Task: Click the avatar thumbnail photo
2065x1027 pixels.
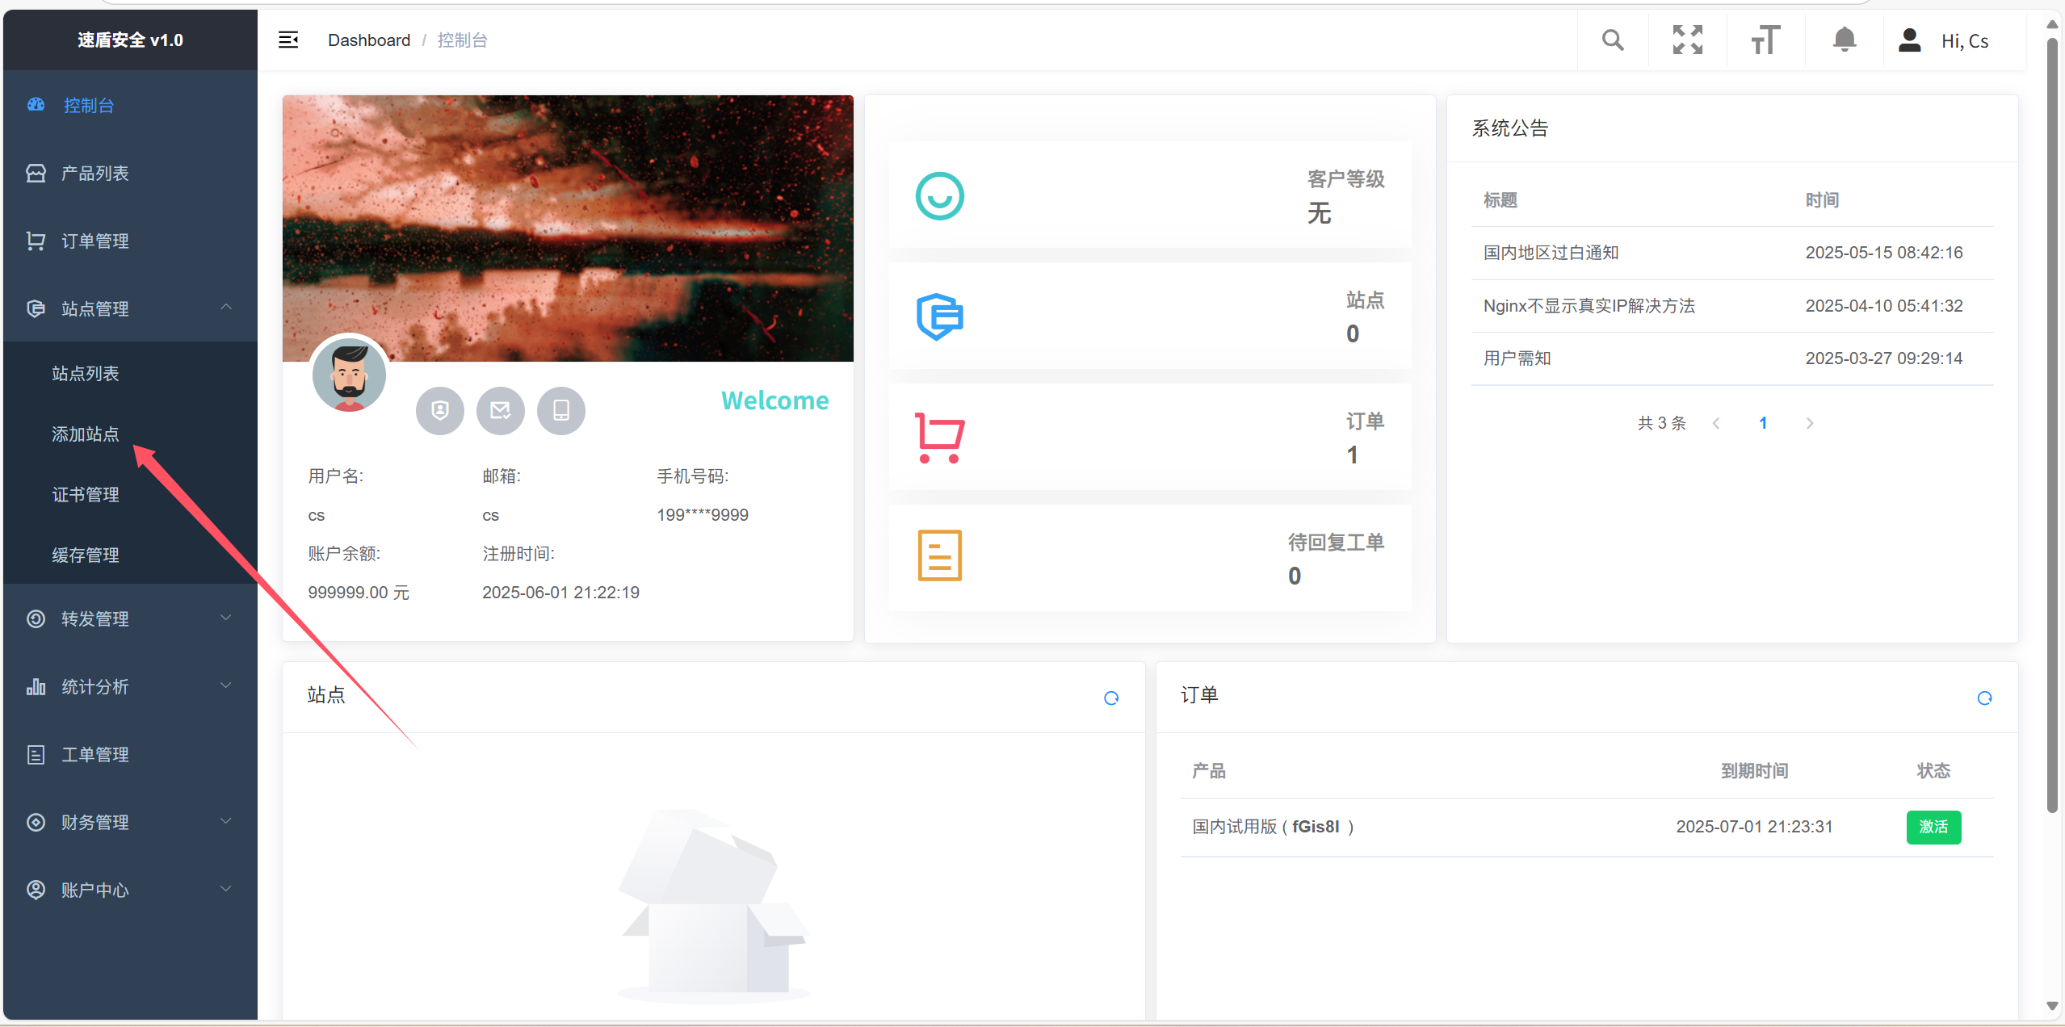Action: point(349,375)
